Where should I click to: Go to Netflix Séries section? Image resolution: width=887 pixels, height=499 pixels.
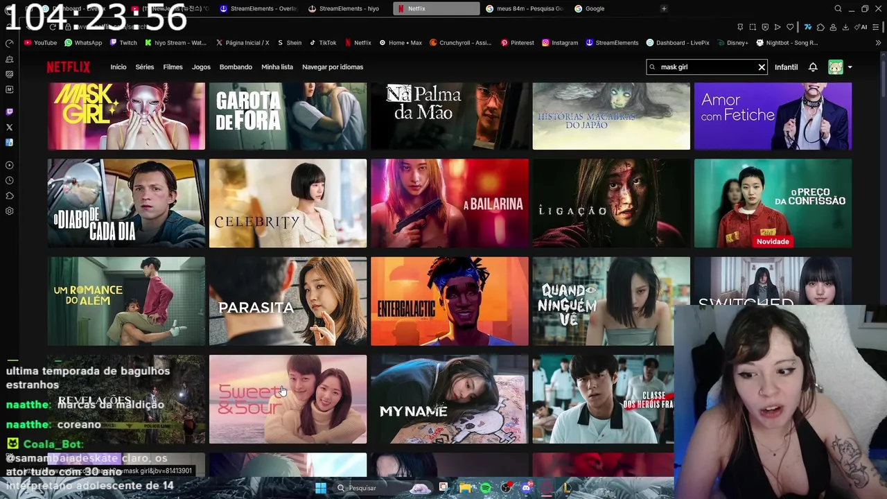(x=145, y=67)
